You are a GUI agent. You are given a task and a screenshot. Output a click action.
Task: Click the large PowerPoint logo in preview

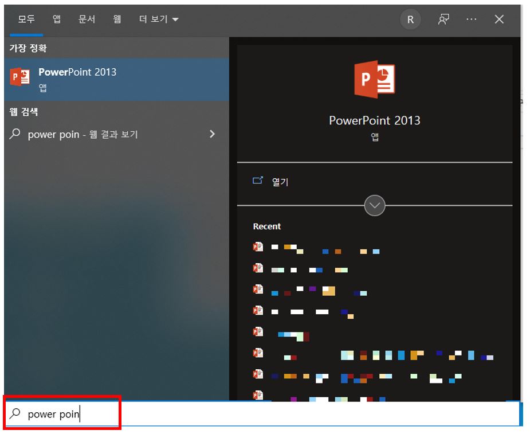tap(375, 79)
